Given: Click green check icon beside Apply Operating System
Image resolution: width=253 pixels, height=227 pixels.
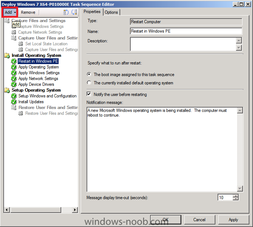Looking at the screenshot, I should (x=14, y=67).
